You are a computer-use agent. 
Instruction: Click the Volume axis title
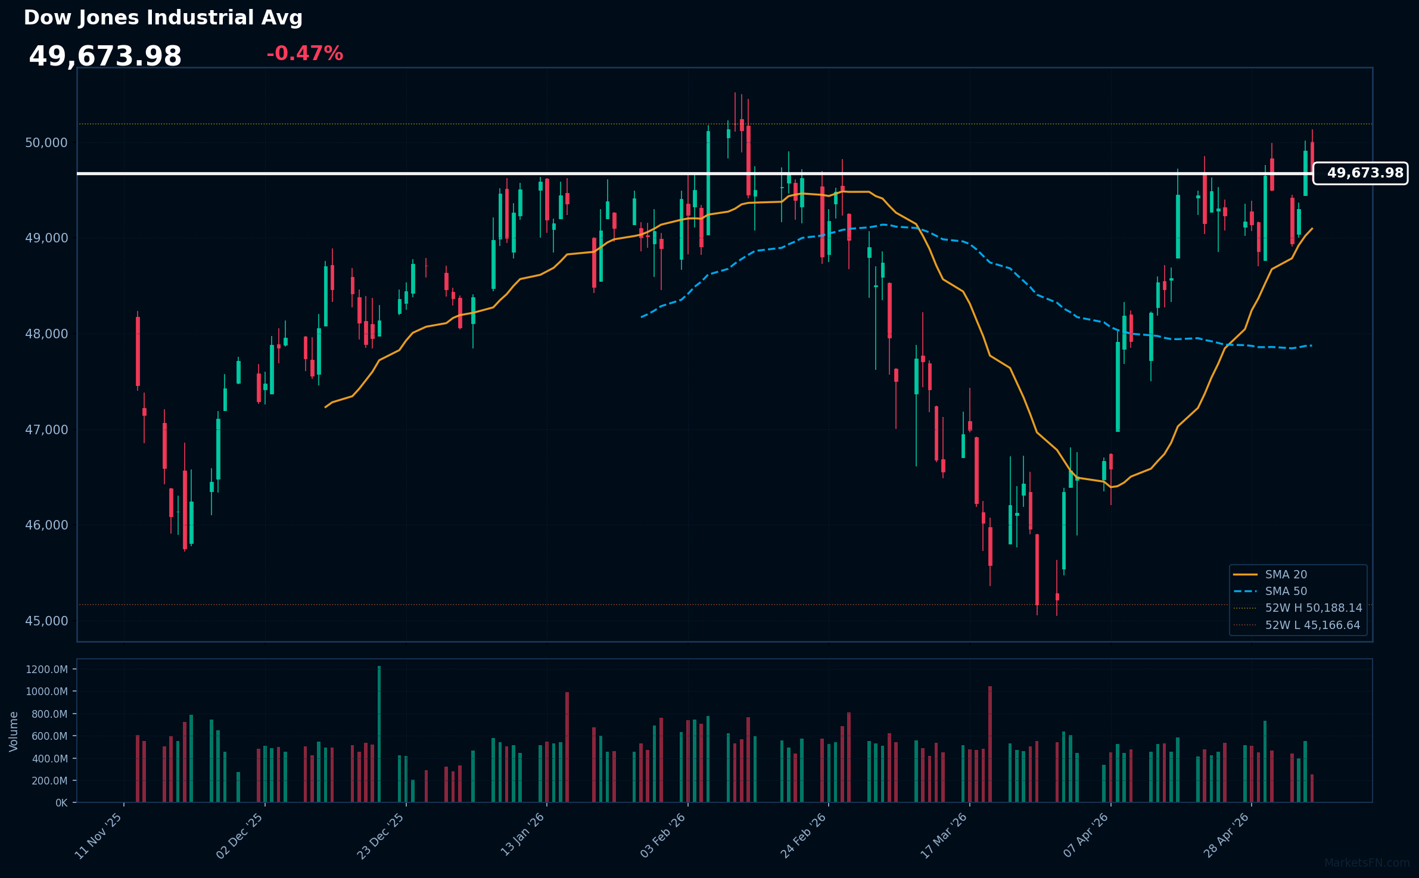(x=14, y=731)
